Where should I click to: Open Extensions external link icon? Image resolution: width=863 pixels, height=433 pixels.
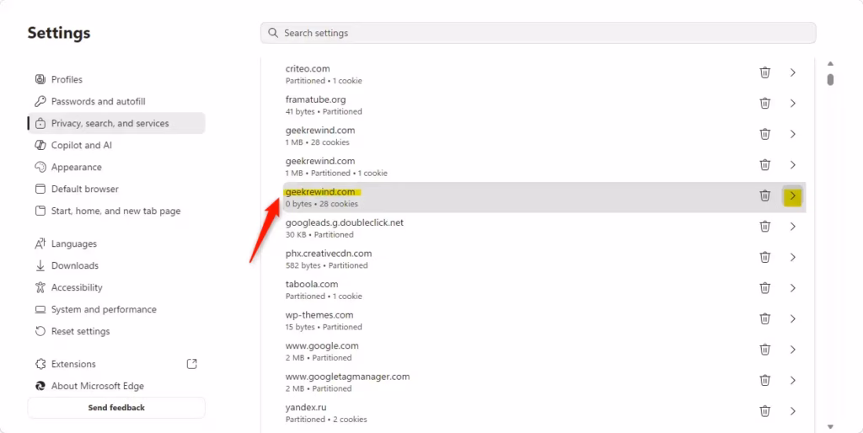coord(191,364)
